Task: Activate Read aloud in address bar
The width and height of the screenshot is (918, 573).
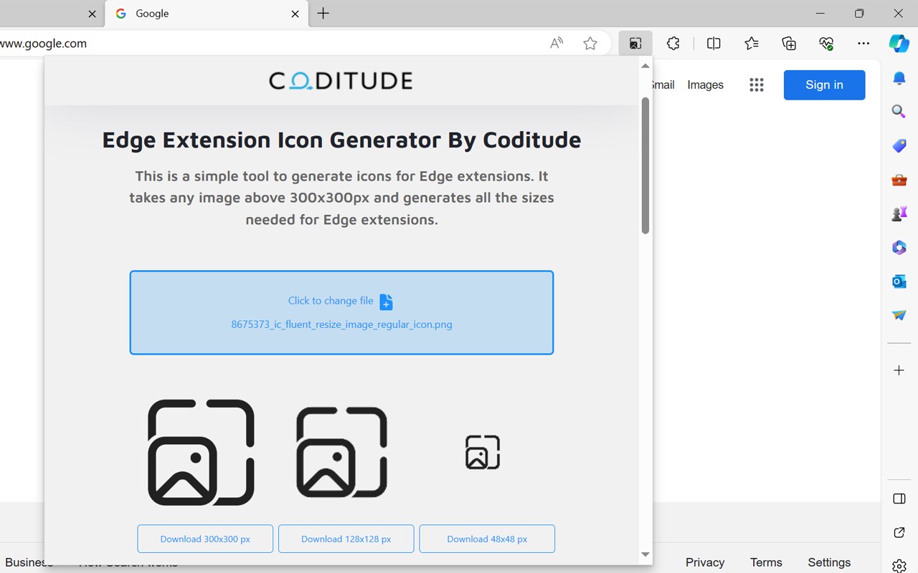Action: [x=557, y=44]
